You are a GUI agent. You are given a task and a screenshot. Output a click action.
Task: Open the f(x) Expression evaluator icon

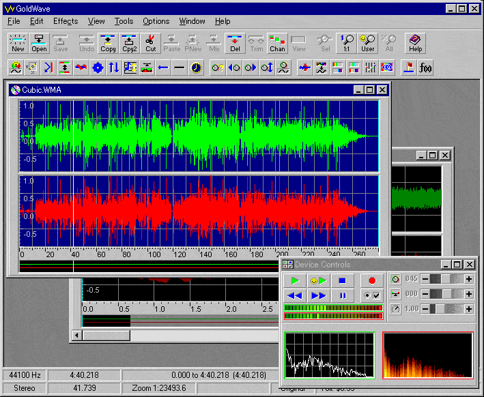pos(425,68)
